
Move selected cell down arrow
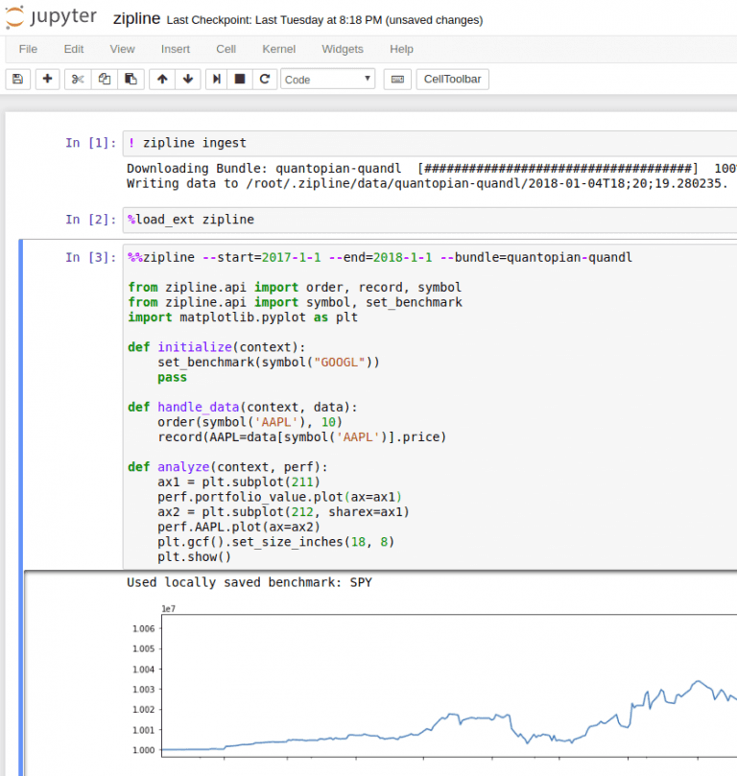click(188, 80)
